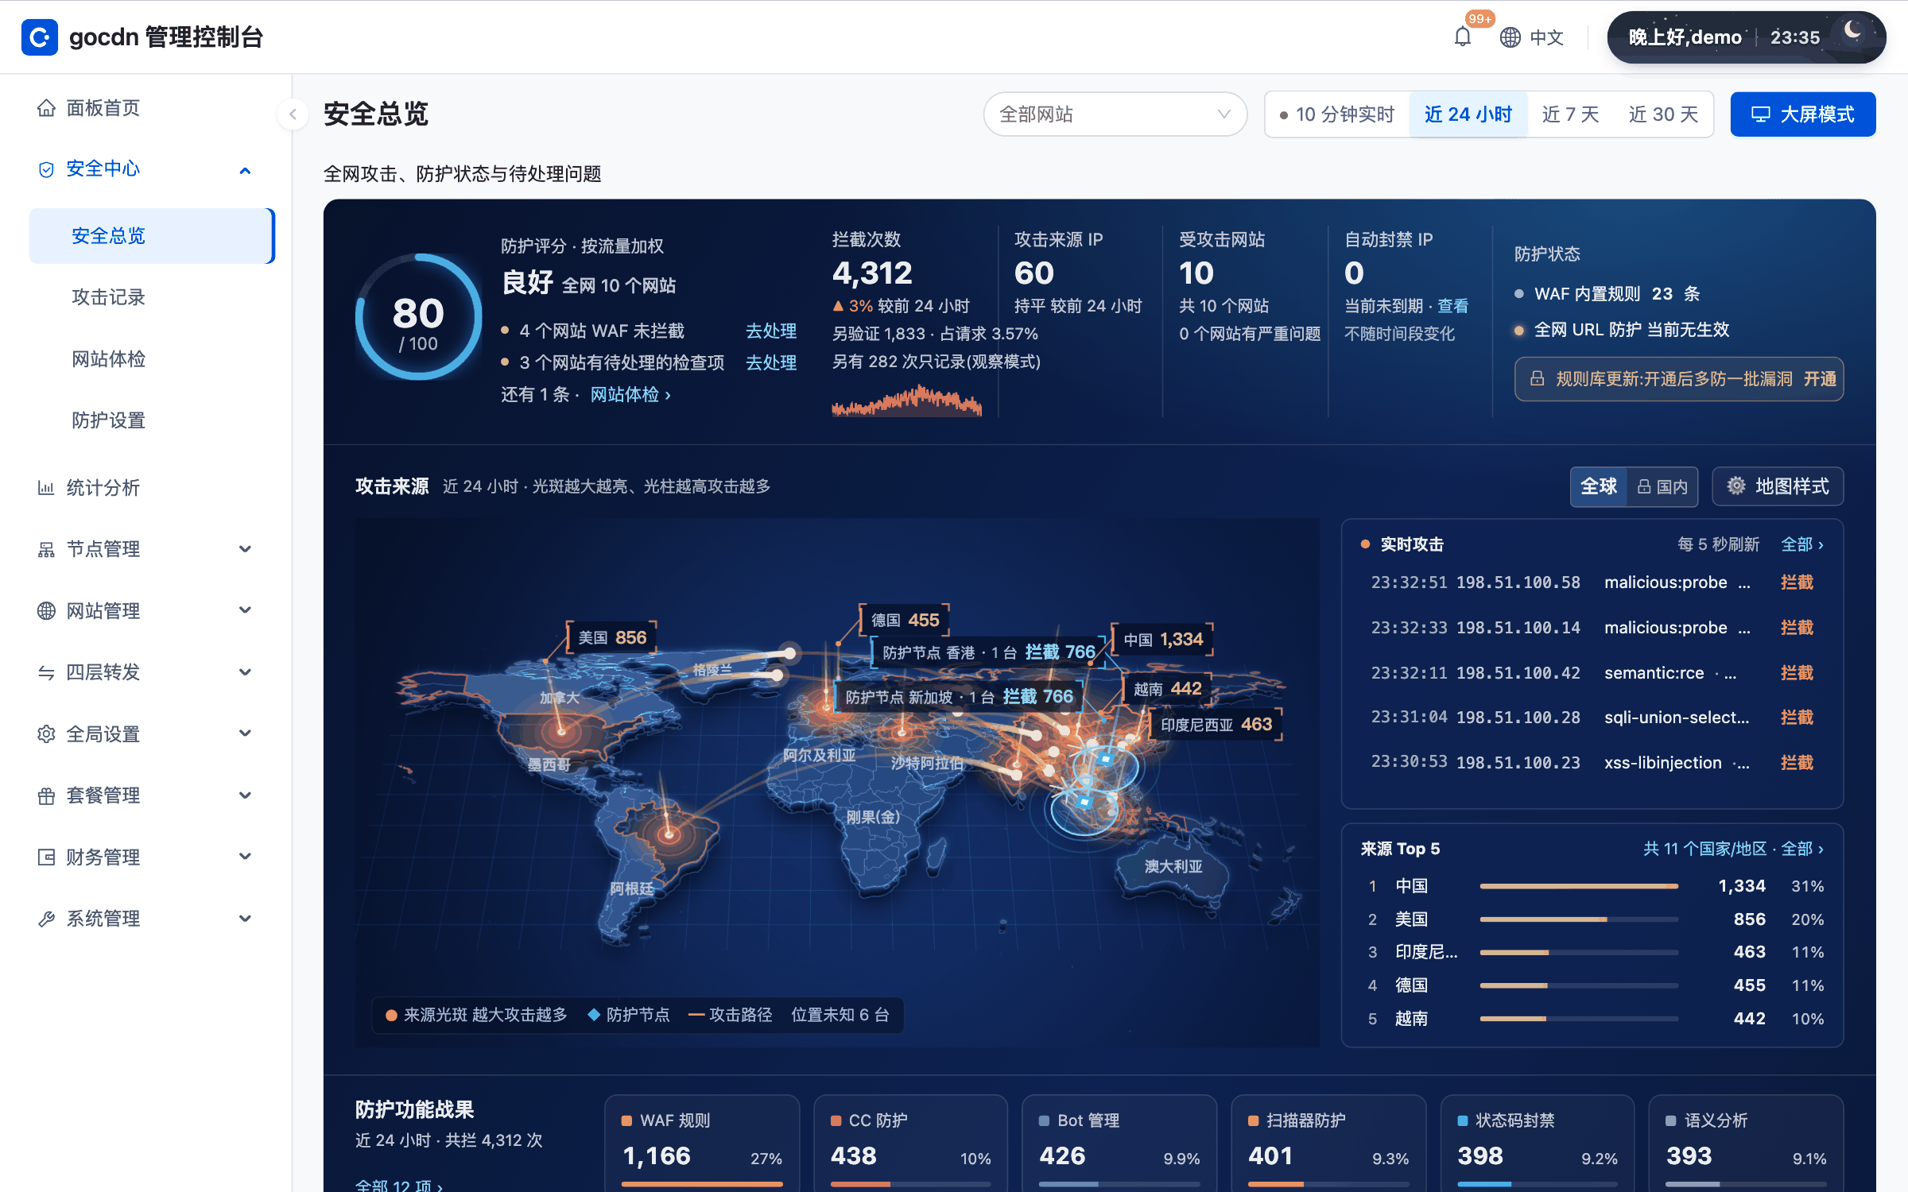Switch language via globe icon 中文

[x=1532, y=37]
